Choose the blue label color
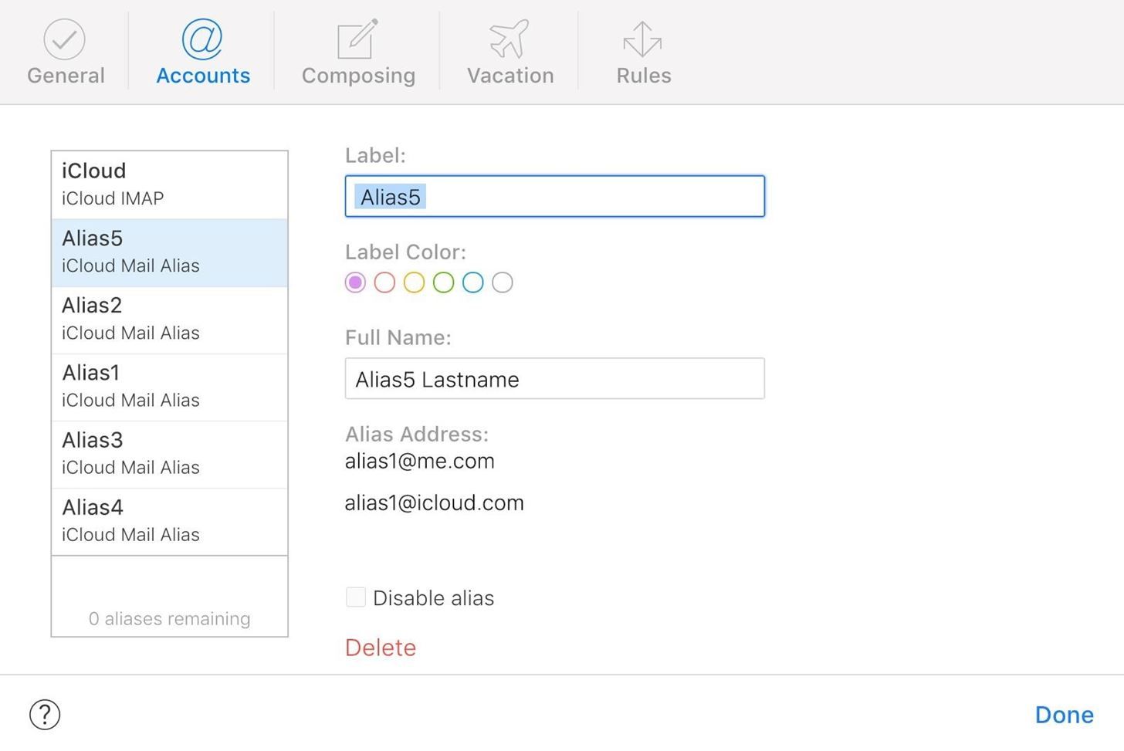The width and height of the screenshot is (1124, 751). (x=472, y=282)
